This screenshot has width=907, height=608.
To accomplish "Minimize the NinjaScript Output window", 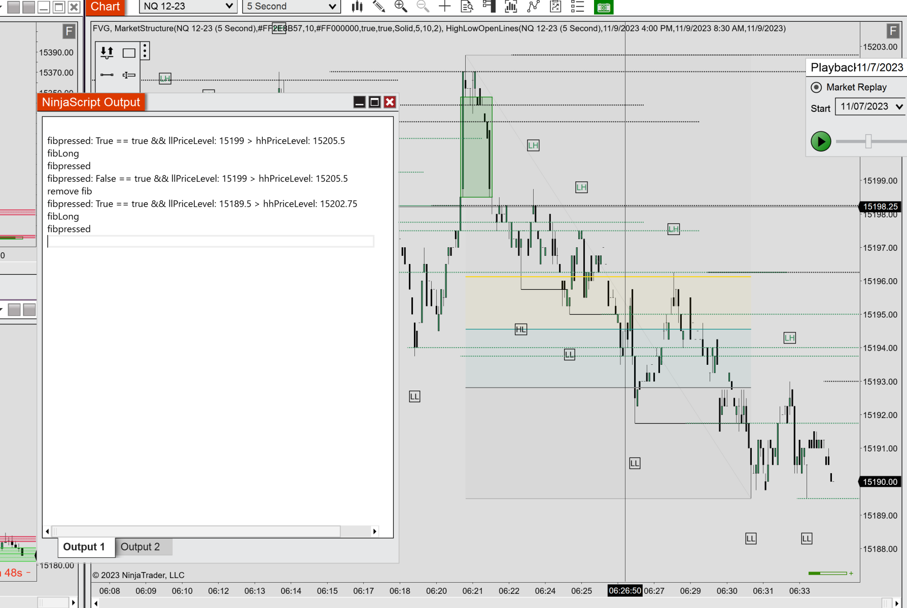I will pyautogui.click(x=359, y=102).
